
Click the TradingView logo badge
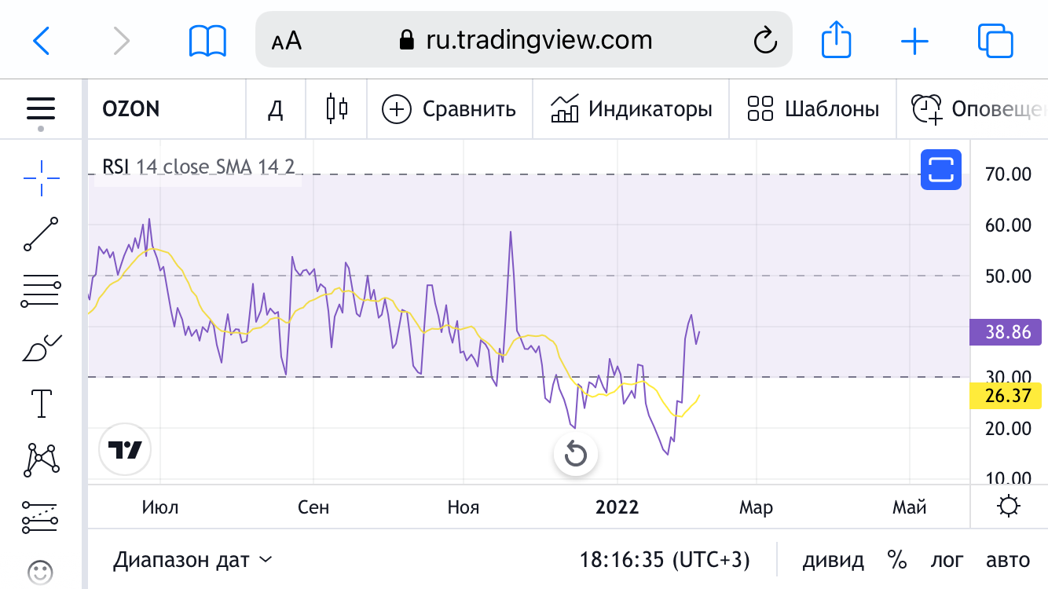tap(125, 450)
